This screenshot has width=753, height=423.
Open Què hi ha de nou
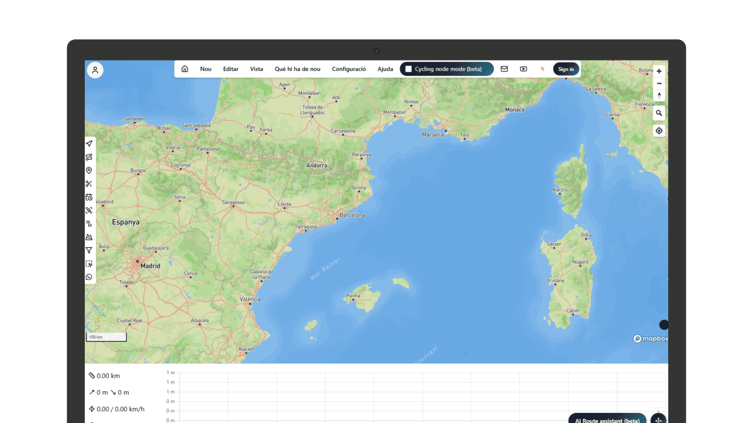(x=298, y=69)
